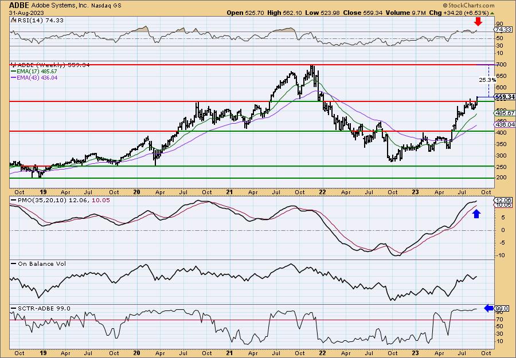Click the green line swatch beside EMA(17)

(x=14, y=72)
